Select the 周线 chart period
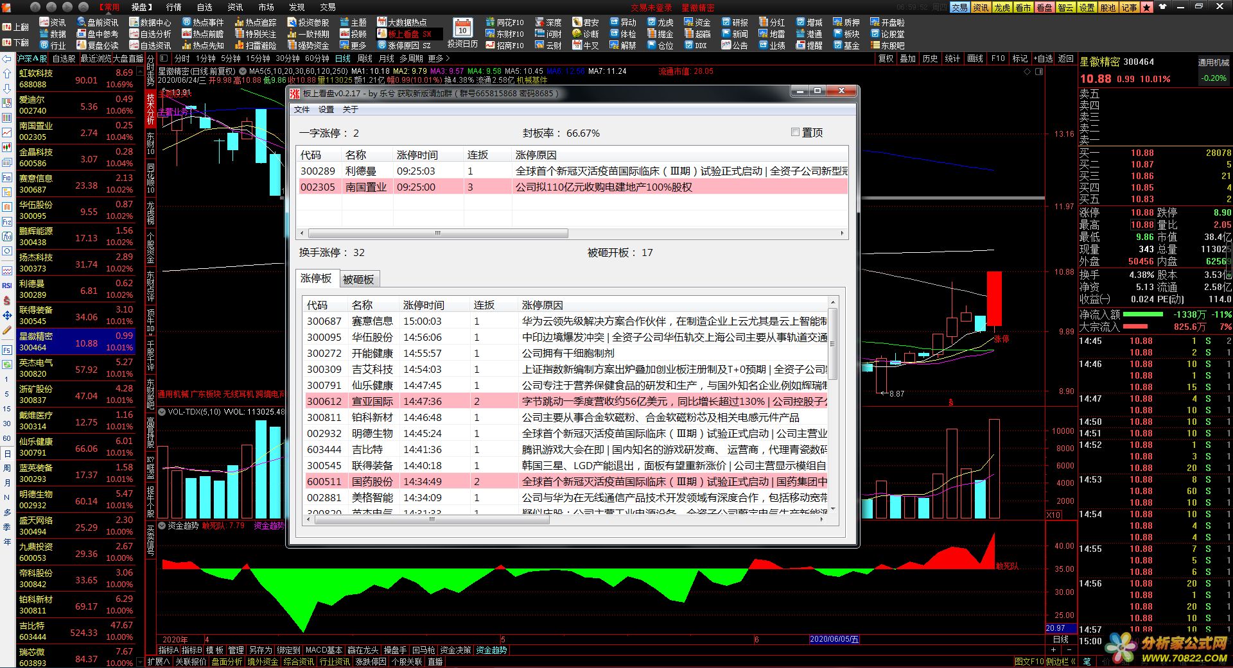Screen dimensions: 1233x668 364,58
